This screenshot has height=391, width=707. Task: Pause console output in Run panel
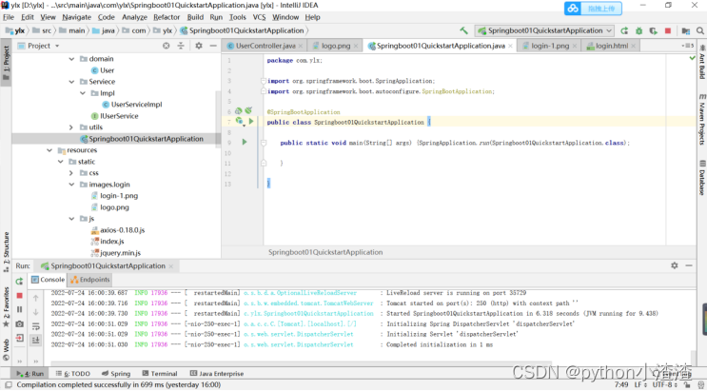click(x=19, y=309)
